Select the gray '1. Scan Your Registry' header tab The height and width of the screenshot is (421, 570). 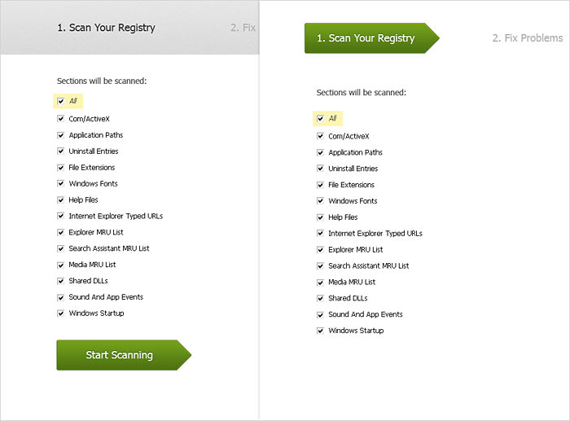[106, 28]
